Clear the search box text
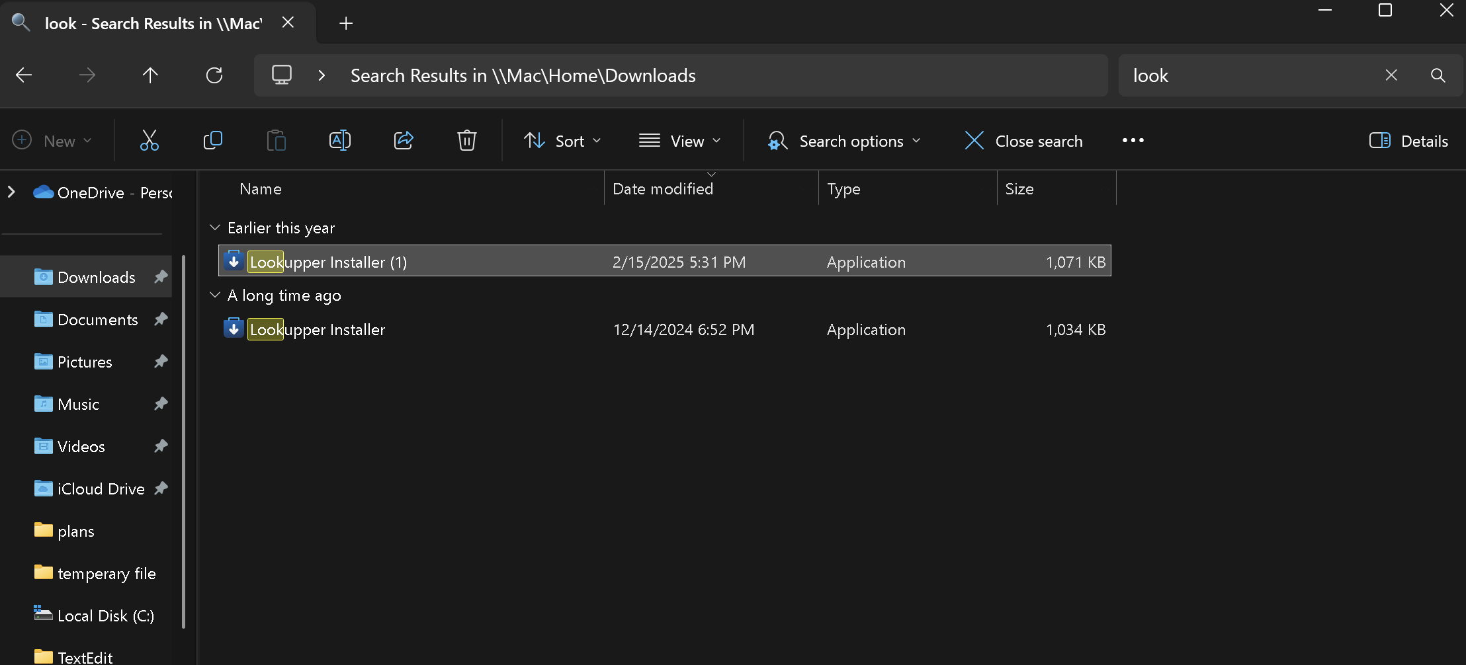This screenshot has height=665, width=1466. click(1391, 75)
